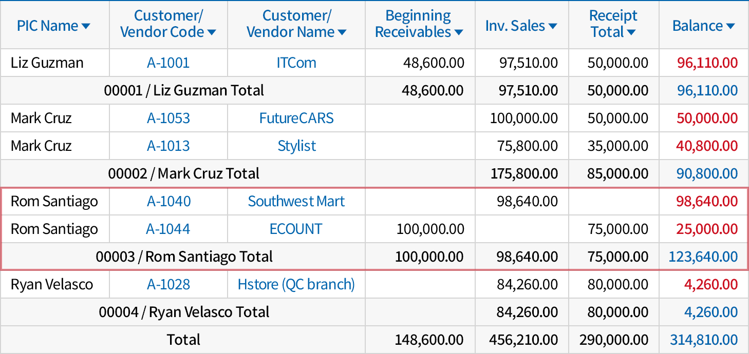Click the ITCom vendor name link

pyautogui.click(x=296, y=63)
